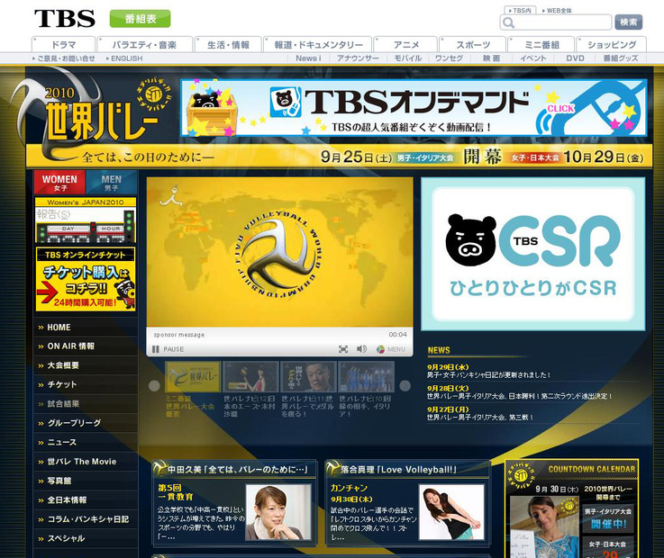Open the ショッピング tab
The height and width of the screenshot is (558, 664).
coord(612,44)
